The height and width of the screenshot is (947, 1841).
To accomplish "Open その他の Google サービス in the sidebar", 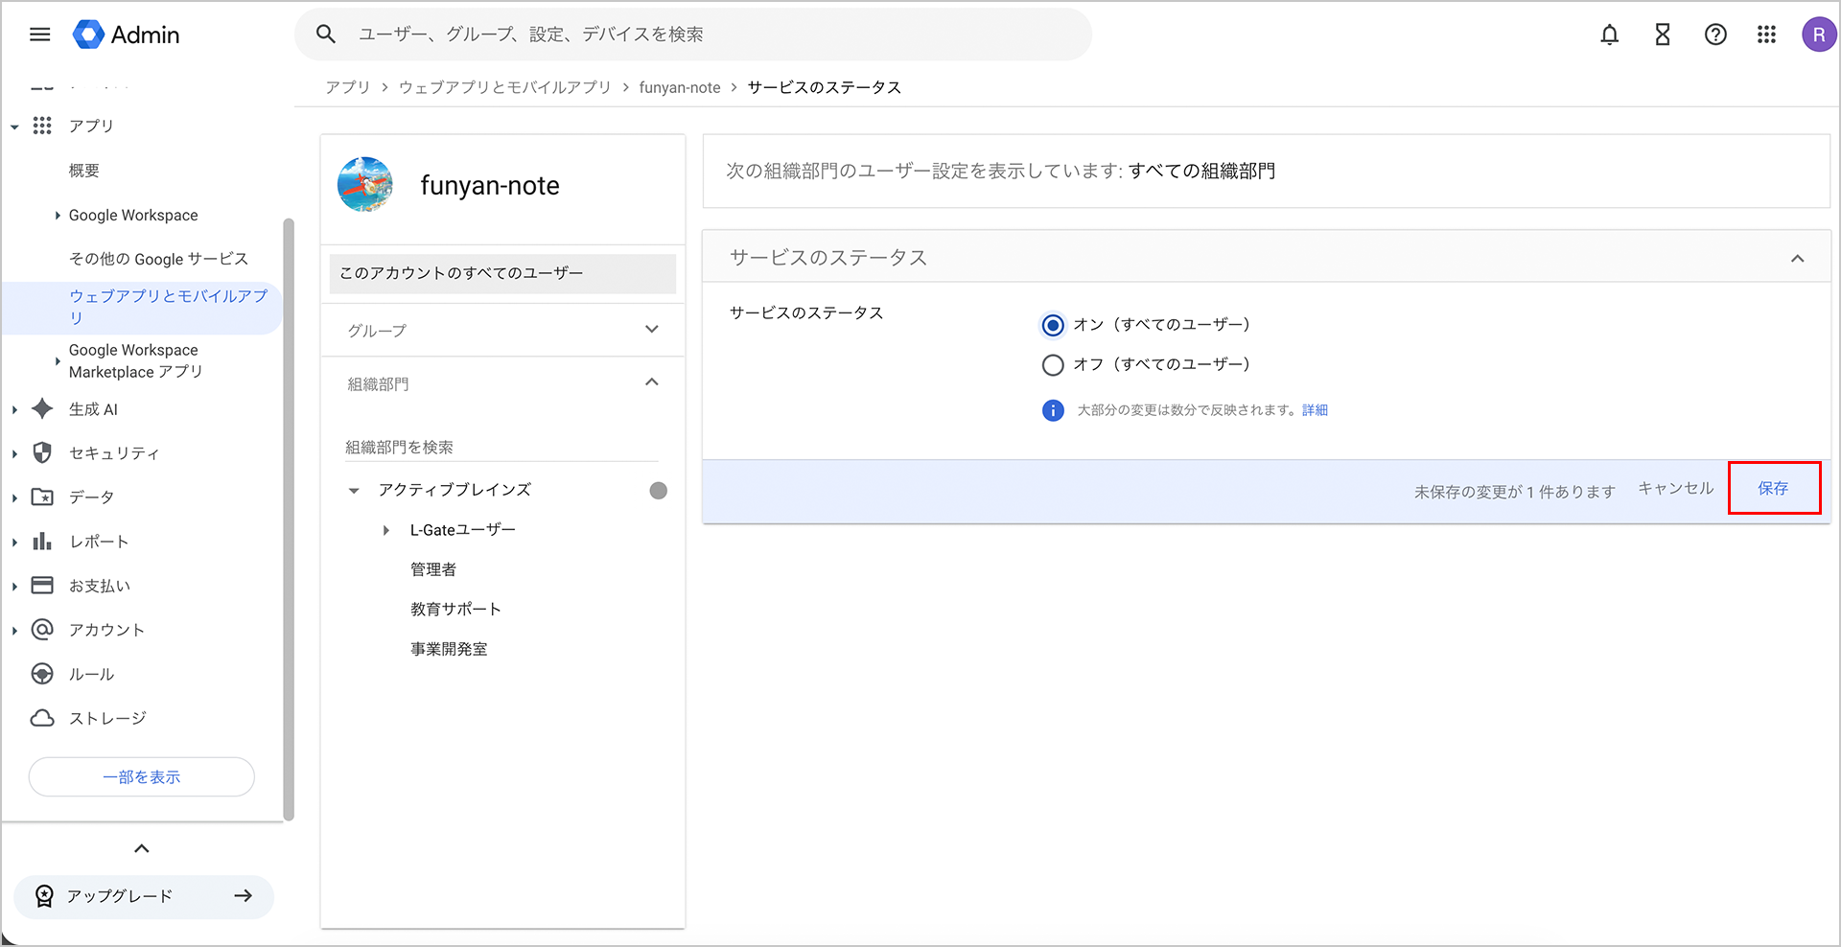I will coord(158,259).
